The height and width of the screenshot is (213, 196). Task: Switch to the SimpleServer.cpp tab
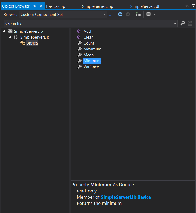[x=98, y=6]
